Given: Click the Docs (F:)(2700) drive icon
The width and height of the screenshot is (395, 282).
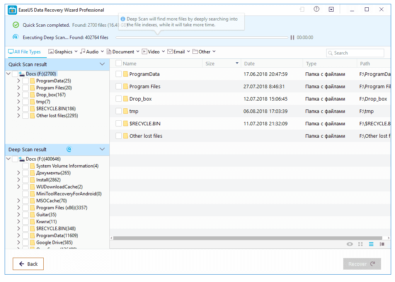Looking at the screenshot, I should point(22,74).
